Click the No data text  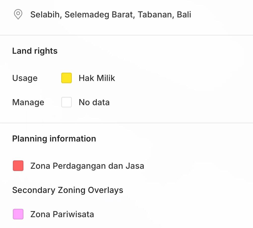point(94,102)
